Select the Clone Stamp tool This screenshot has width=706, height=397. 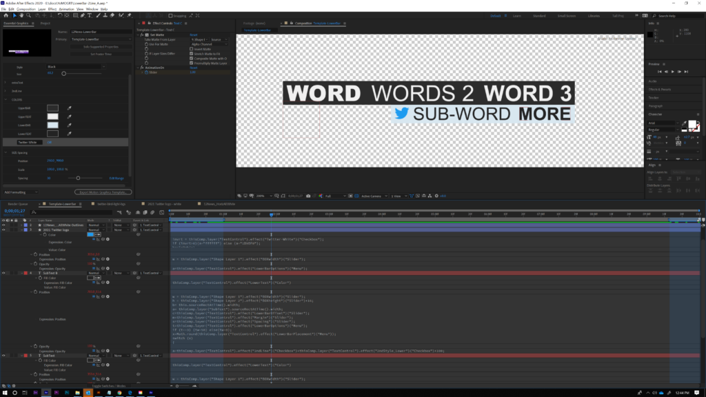105,15
